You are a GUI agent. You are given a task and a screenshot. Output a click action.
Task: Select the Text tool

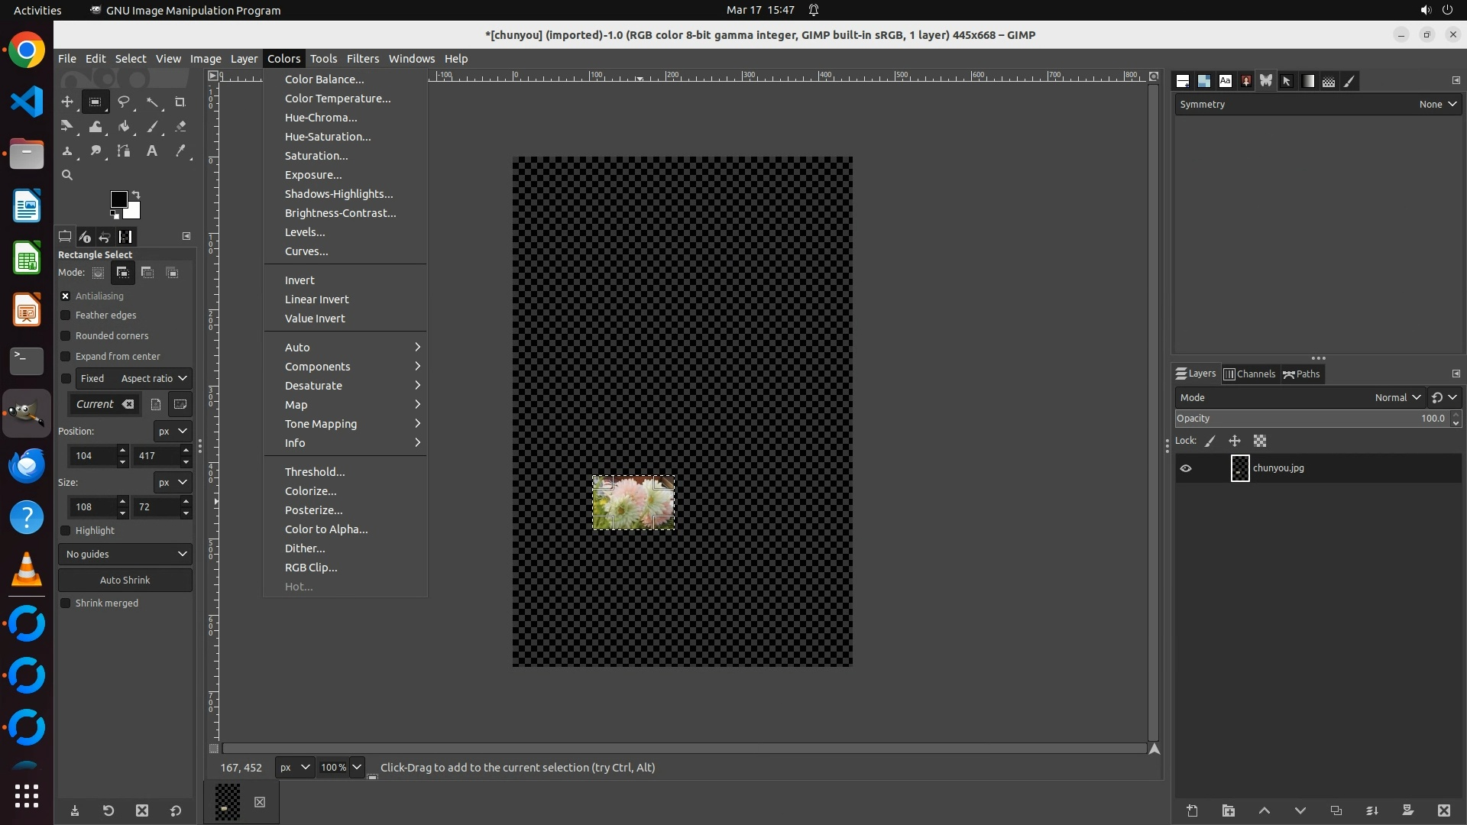[x=152, y=151]
